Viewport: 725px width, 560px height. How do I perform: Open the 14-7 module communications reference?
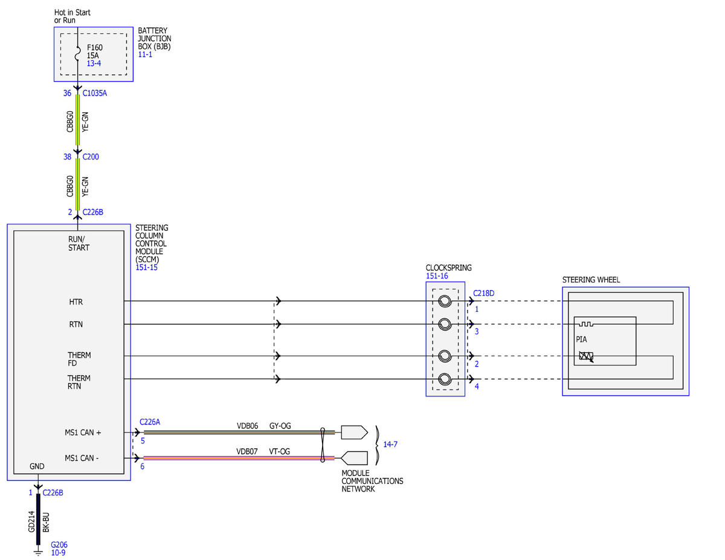tap(390, 445)
